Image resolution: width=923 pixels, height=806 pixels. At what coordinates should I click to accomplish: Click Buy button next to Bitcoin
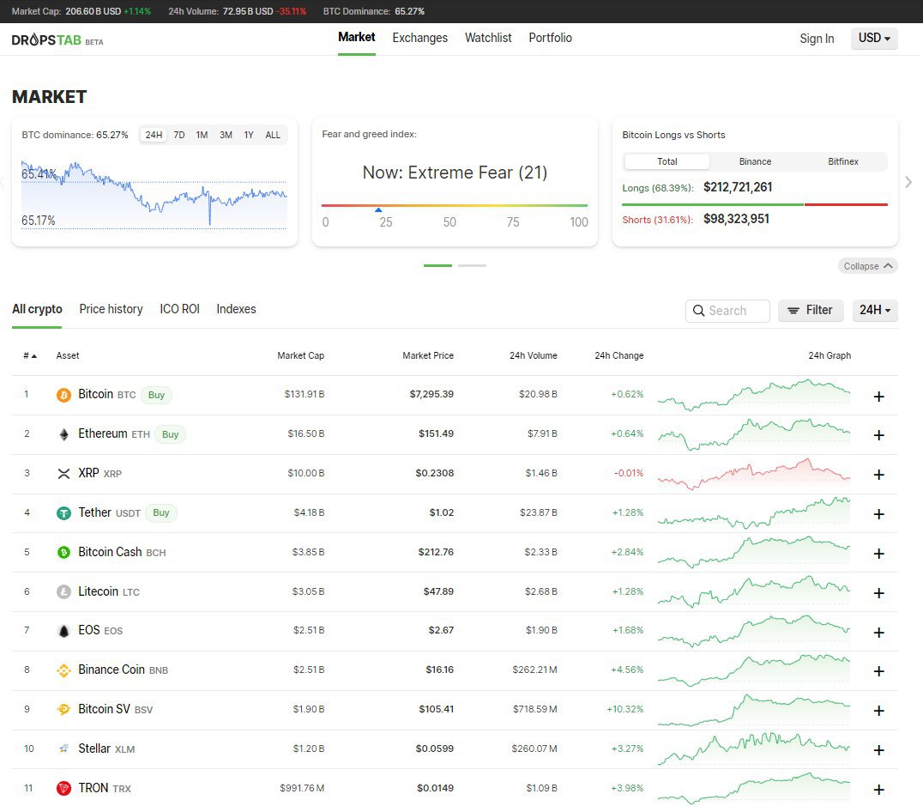(157, 396)
